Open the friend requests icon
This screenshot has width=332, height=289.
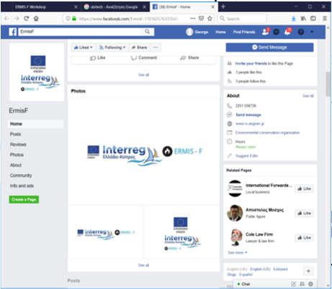(x=265, y=32)
